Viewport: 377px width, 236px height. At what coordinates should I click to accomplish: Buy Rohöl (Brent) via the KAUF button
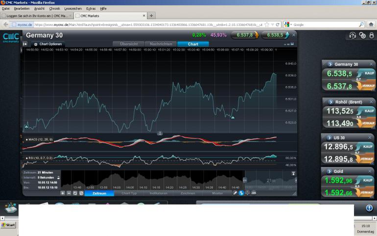click(x=366, y=111)
